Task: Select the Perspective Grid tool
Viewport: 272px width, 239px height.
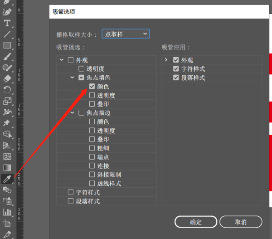Action: pos(7,146)
